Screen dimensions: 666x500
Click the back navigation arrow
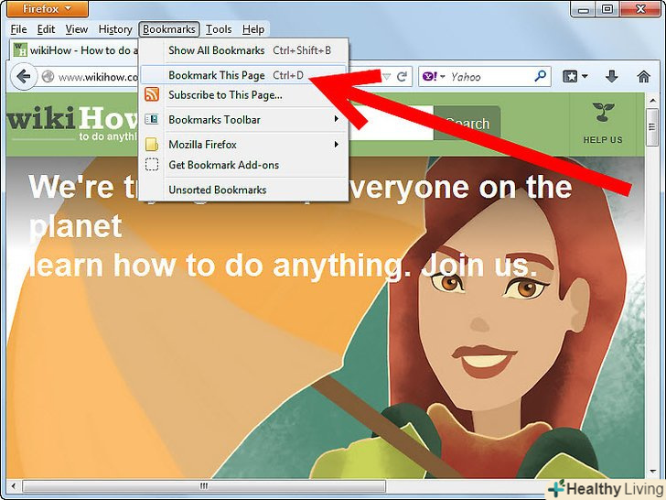[x=24, y=77]
